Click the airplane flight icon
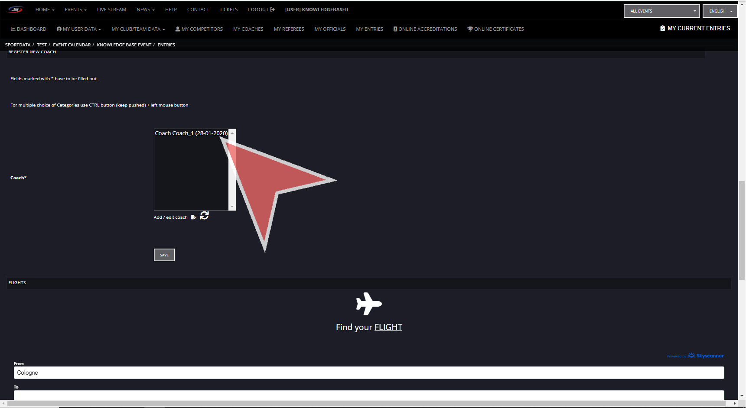Viewport: 746px width, 408px height. pyautogui.click(x=368, y=304)
